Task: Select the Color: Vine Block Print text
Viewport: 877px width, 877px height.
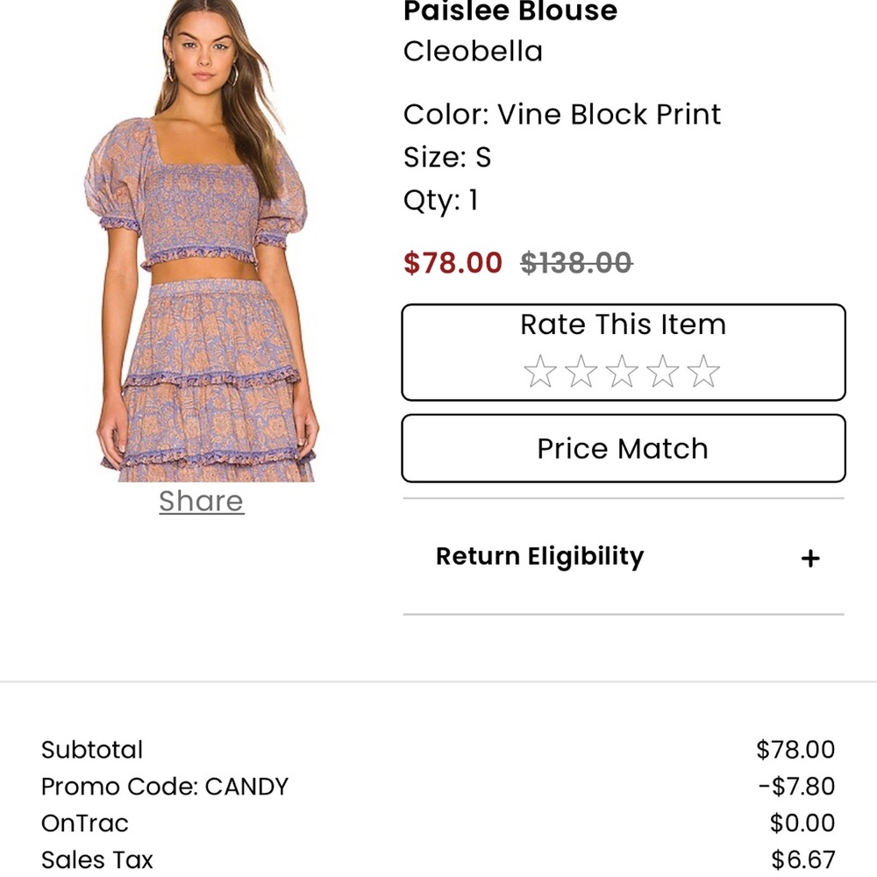Action: tap(561, 114)
